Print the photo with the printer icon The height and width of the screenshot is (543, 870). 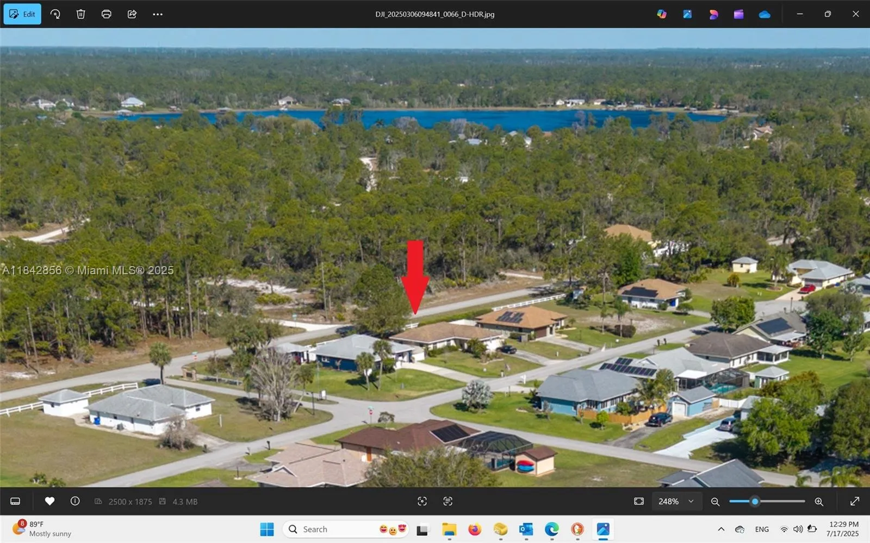click(x=107, y=14)
